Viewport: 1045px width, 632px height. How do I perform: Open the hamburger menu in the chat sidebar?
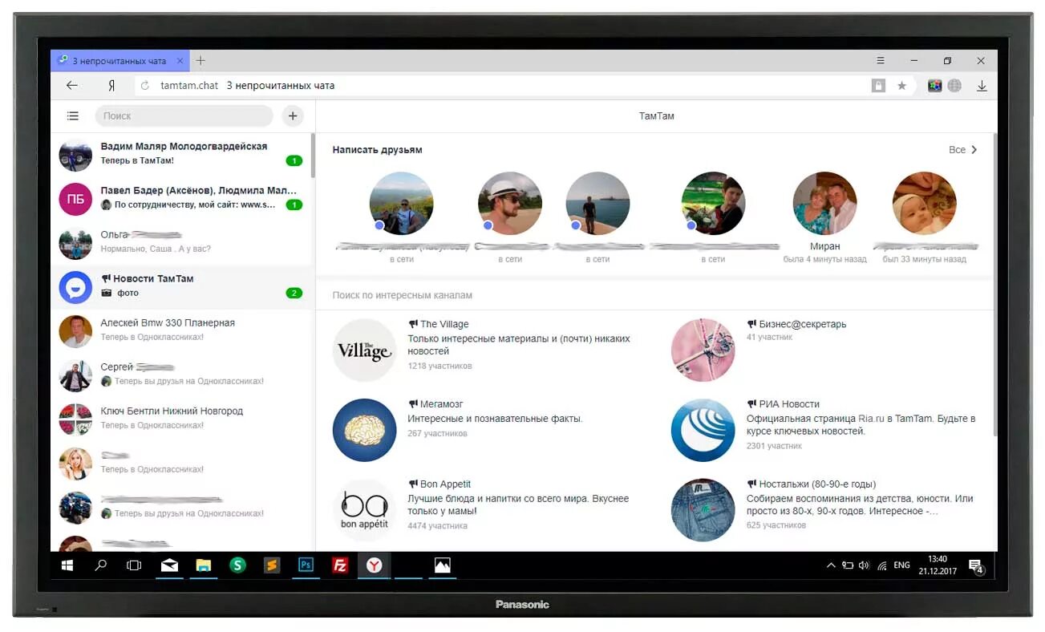(x=73, y=116)
